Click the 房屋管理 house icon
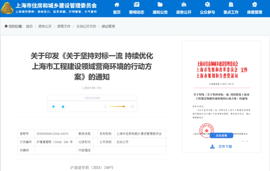270x171 pixels. pos(255,5)
